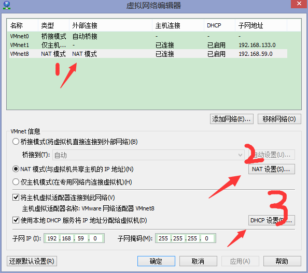Click the 帮助 button
The height and width of the screenshot is (273, 308).
click(x=282, y=261)
